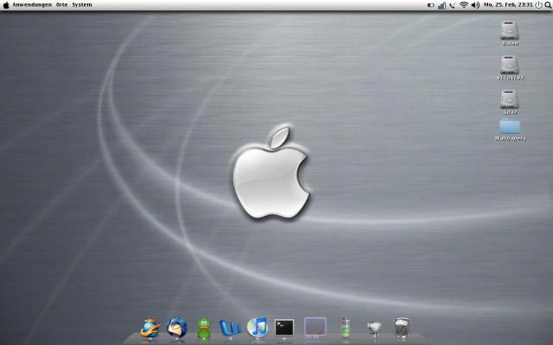This screenshot has width=553, height=345.
Task: Launch the green duck messenger from the dock
Action: pyautogui.click(x=204, y=328)
